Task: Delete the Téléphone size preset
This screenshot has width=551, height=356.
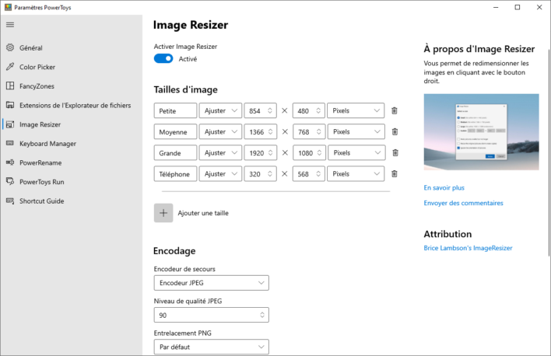Action: (395, 174)
